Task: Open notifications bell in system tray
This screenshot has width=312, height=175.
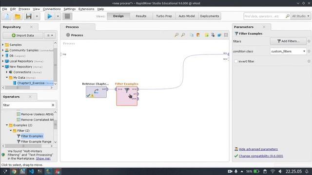Action: [307, 171]
